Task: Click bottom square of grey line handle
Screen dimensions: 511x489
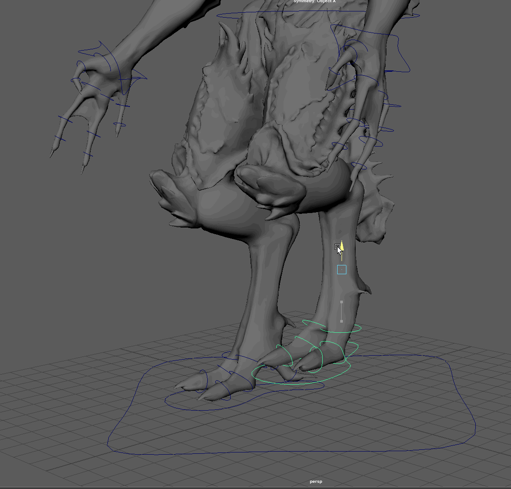Action: 342,321
